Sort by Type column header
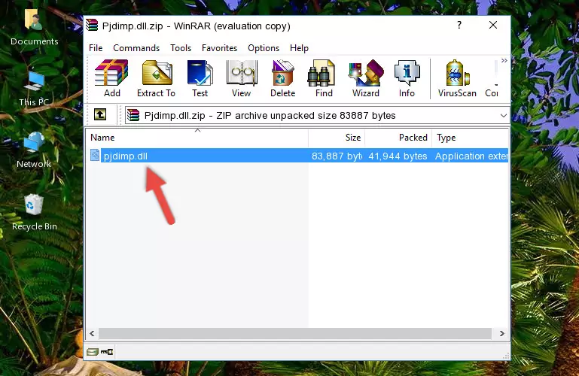579x376 pixels. (471, 138)
